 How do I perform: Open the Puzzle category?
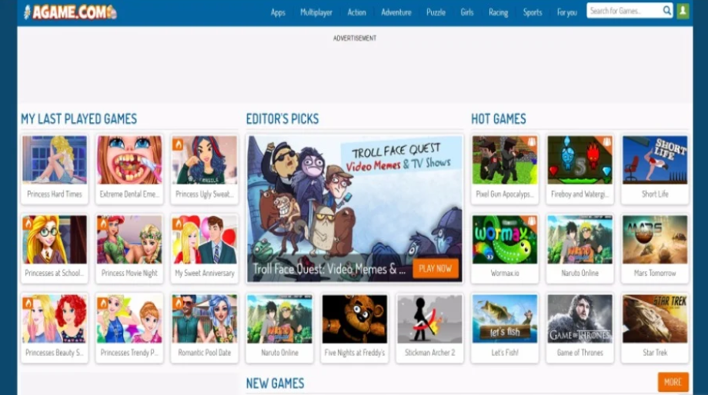point(436,12)
